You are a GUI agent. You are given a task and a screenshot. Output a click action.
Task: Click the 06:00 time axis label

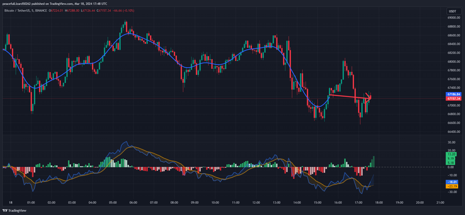pos(133,203)
